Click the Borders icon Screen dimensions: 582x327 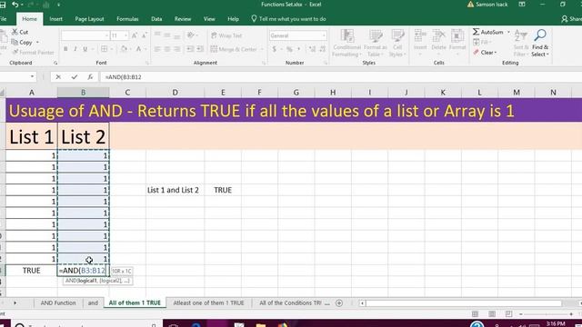pyautogui.click(x=105, y=49)
